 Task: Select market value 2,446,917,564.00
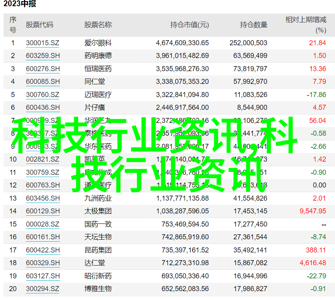[182, 107]
